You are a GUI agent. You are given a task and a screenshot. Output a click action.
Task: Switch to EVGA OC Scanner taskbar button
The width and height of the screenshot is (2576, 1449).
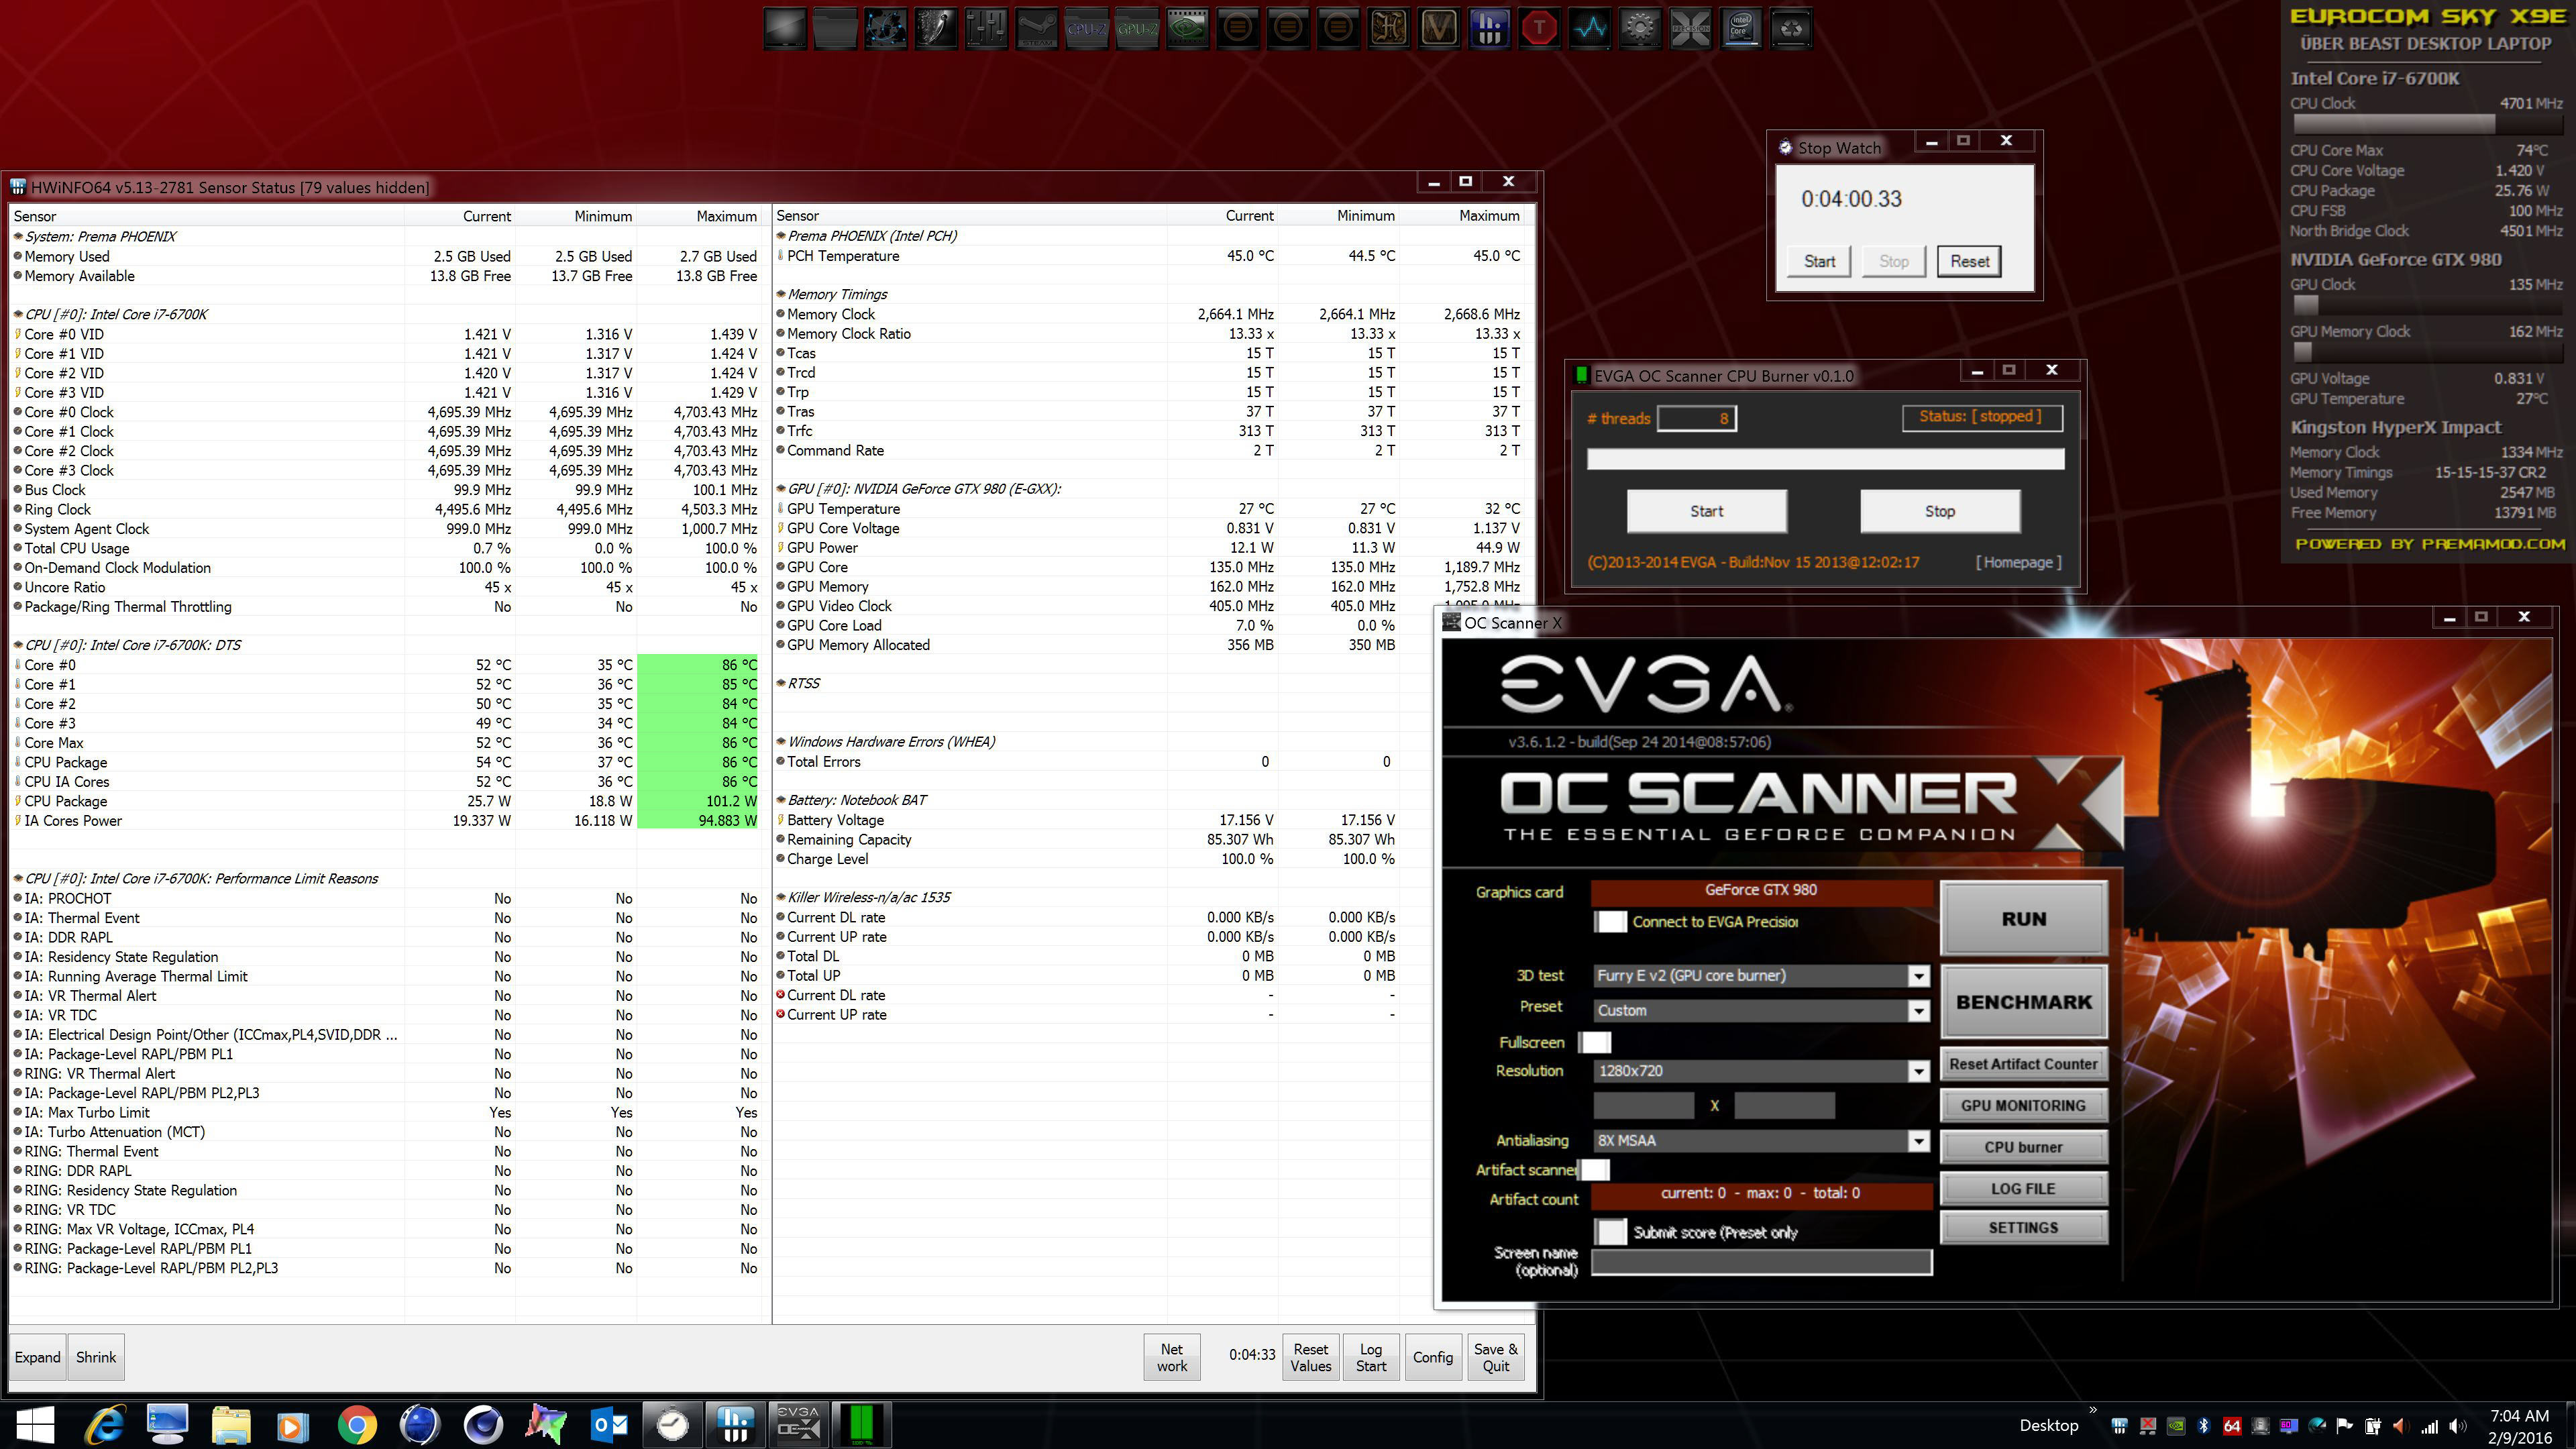(x=798, y=1424)
